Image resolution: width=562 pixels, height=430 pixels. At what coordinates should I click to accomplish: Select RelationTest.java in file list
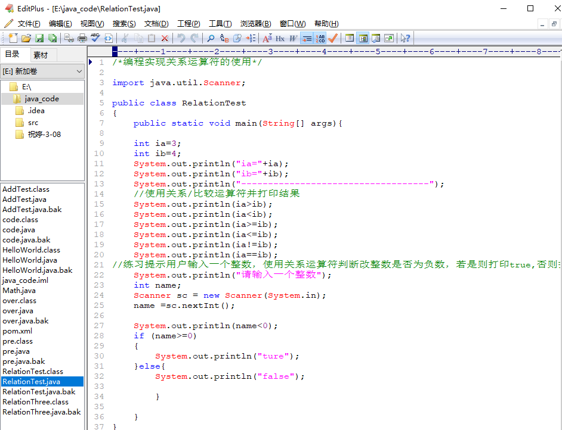click(42, 381)
